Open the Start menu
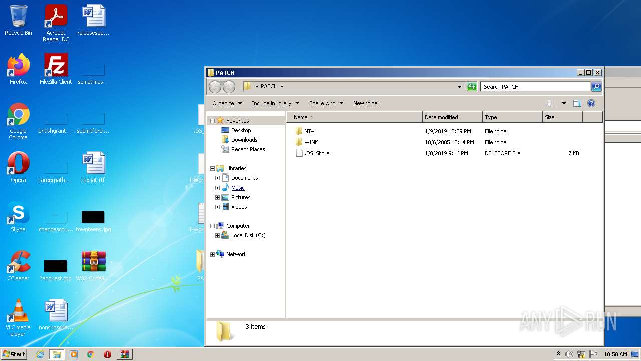Image resolution: width=641 pixels, height=361 pixels. [14, 354]
